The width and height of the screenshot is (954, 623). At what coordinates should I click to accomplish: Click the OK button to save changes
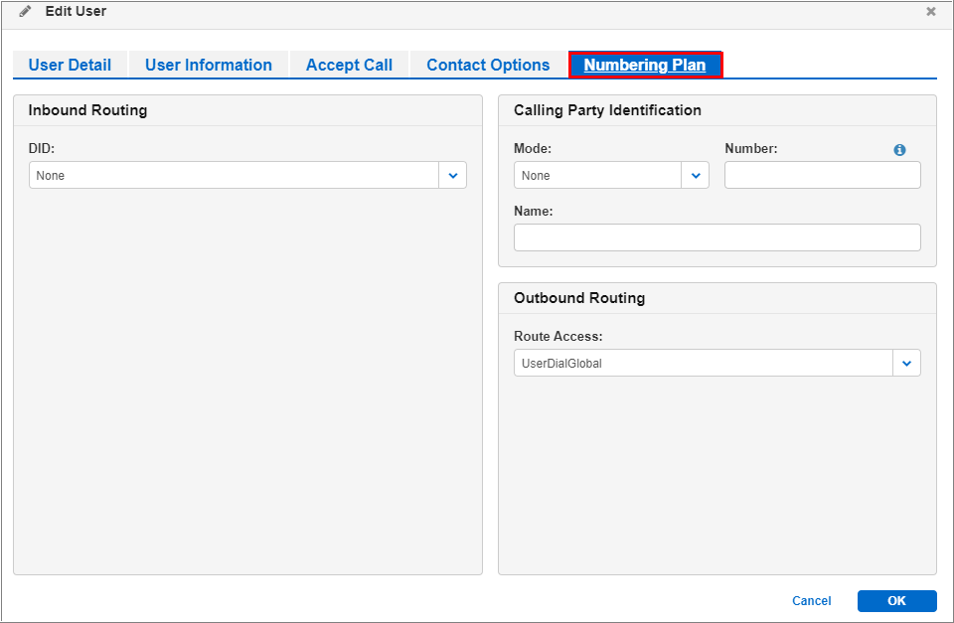(896, 601)
